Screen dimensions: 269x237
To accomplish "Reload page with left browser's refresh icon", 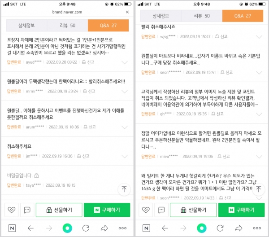I will pos(86,228).
